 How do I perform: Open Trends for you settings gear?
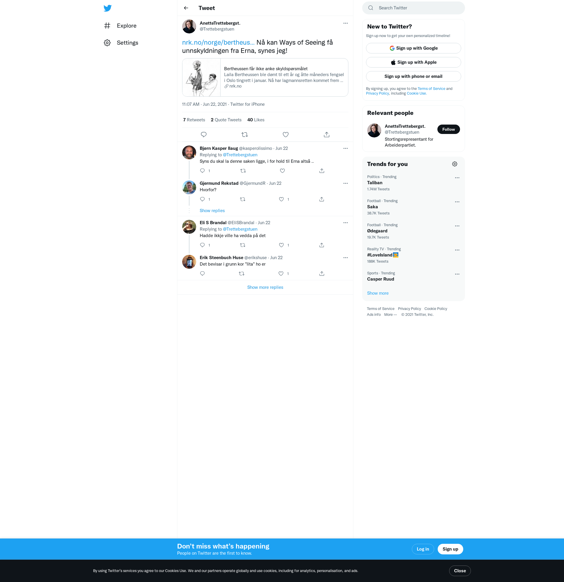click(x=455, y=164)
